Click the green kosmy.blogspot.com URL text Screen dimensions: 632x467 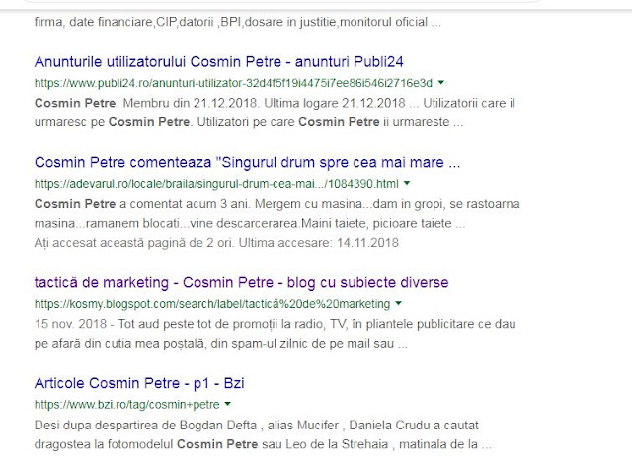212,304
